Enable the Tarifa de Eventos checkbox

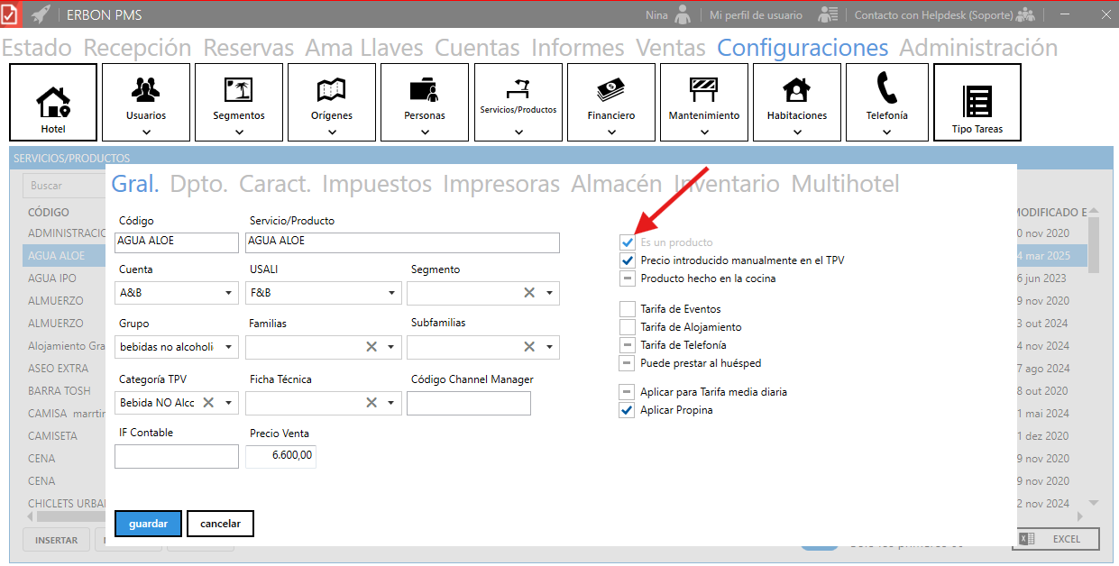[628, 309]
